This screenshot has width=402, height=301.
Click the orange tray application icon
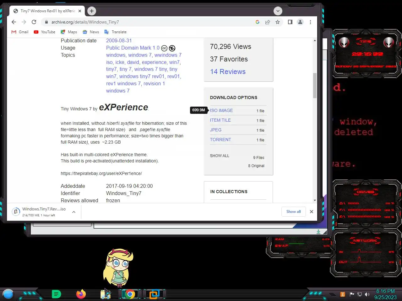[343, 294]
